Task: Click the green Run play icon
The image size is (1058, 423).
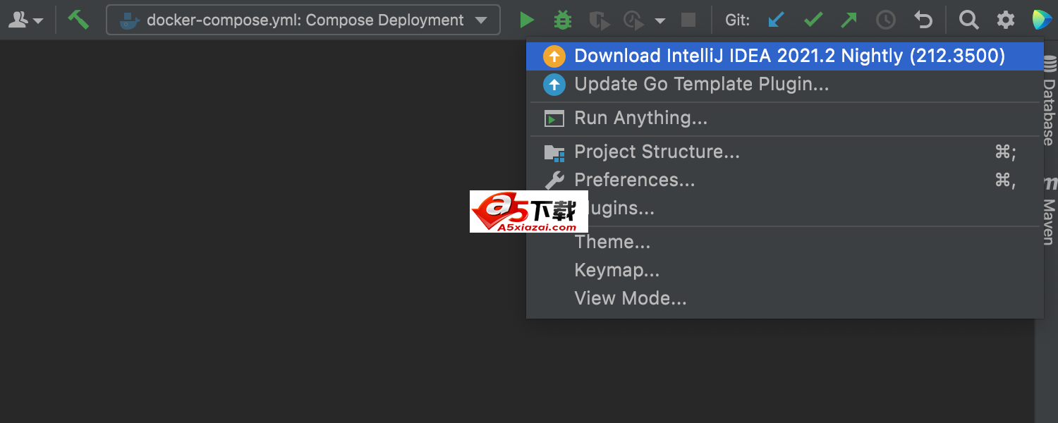Action: [527, 20]
